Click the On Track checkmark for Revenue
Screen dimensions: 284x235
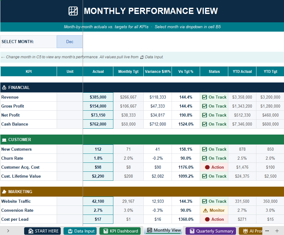(x=204, y=97)
